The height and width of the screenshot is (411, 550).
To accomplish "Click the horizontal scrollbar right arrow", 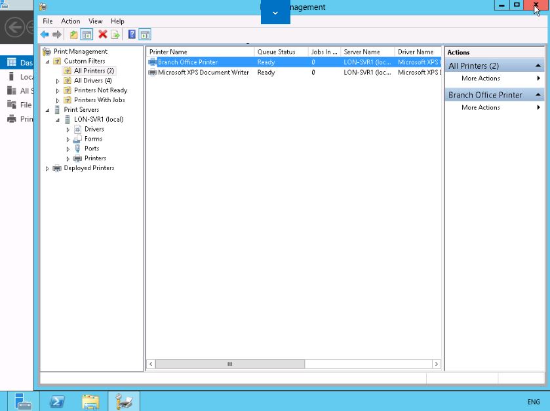I will tap(437, 364).
